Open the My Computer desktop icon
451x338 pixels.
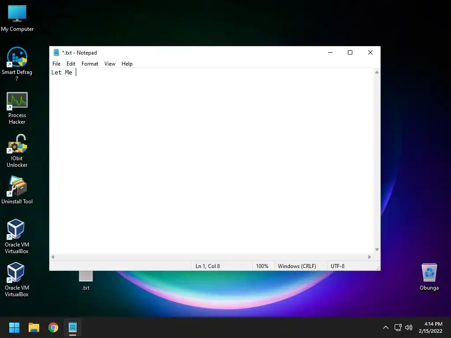click(17, 18)
